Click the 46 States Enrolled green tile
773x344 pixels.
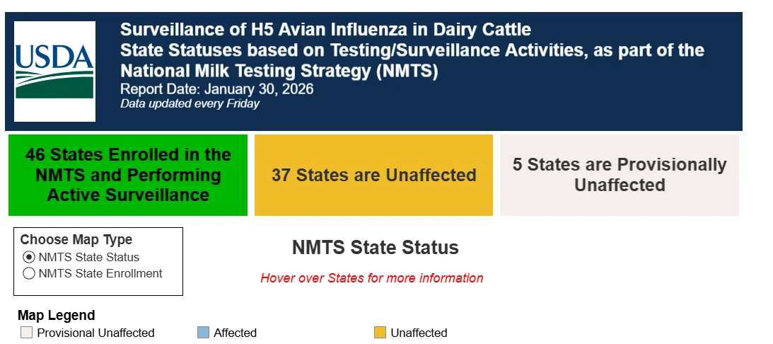tap(128, 176)
